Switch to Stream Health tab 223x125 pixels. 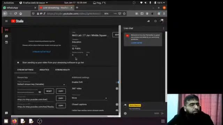tap(62, 70)
